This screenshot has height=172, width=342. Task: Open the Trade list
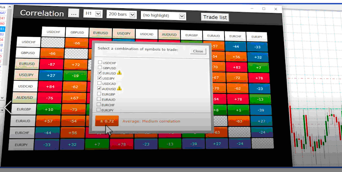(x=215, y=17)
